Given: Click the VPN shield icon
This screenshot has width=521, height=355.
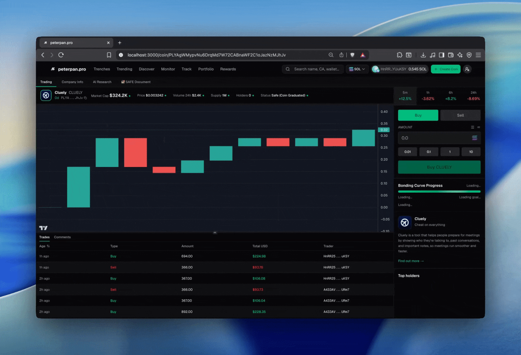Looking at the screenshot, I should [x=469, y=55].
